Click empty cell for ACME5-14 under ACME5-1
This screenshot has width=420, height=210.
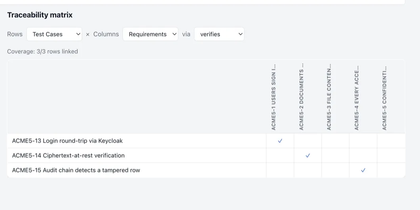280,156
